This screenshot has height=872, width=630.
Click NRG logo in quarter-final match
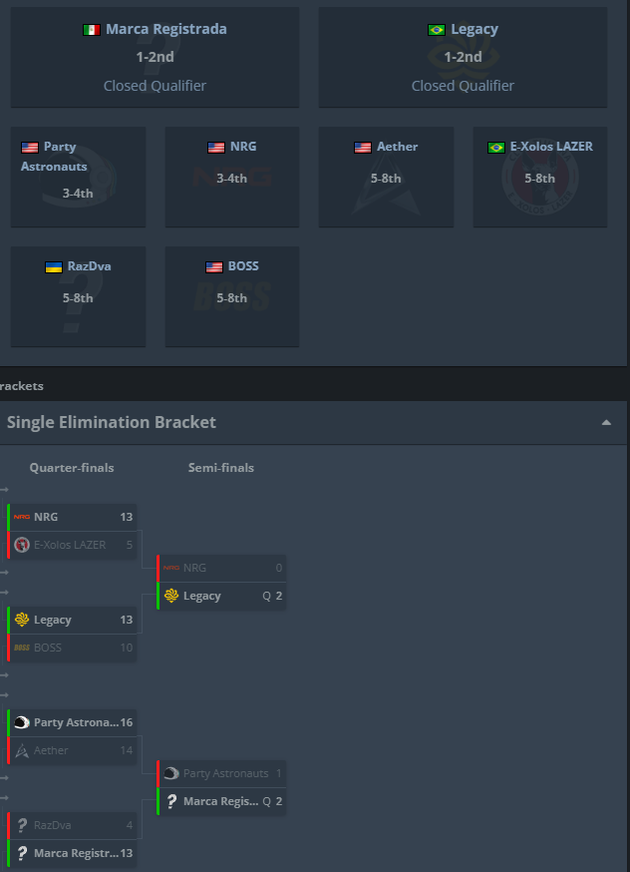coord(22,517)
